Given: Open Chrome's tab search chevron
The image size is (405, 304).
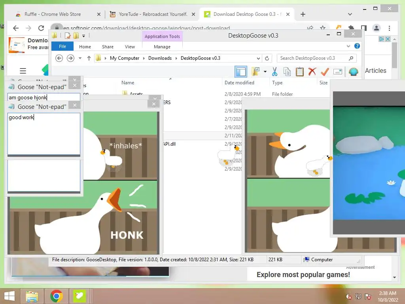Looking at the screenshot, I should tap(350, 14).
